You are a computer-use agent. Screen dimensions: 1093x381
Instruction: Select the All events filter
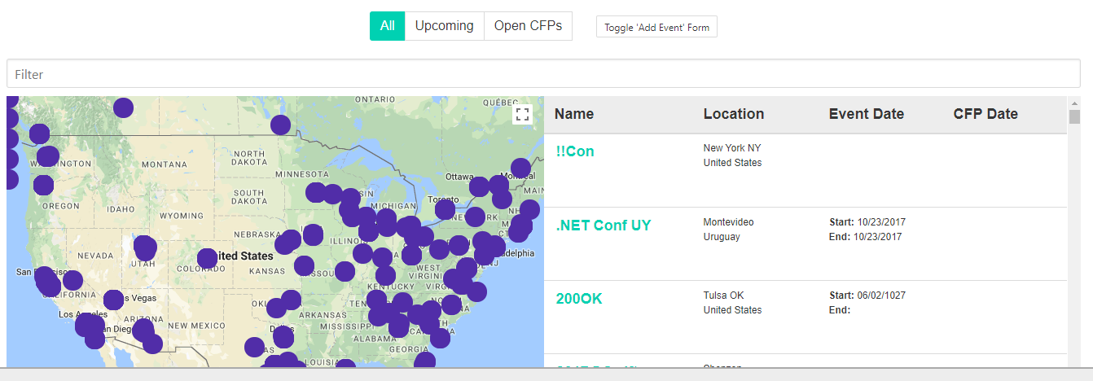click(x=387, y=26)
